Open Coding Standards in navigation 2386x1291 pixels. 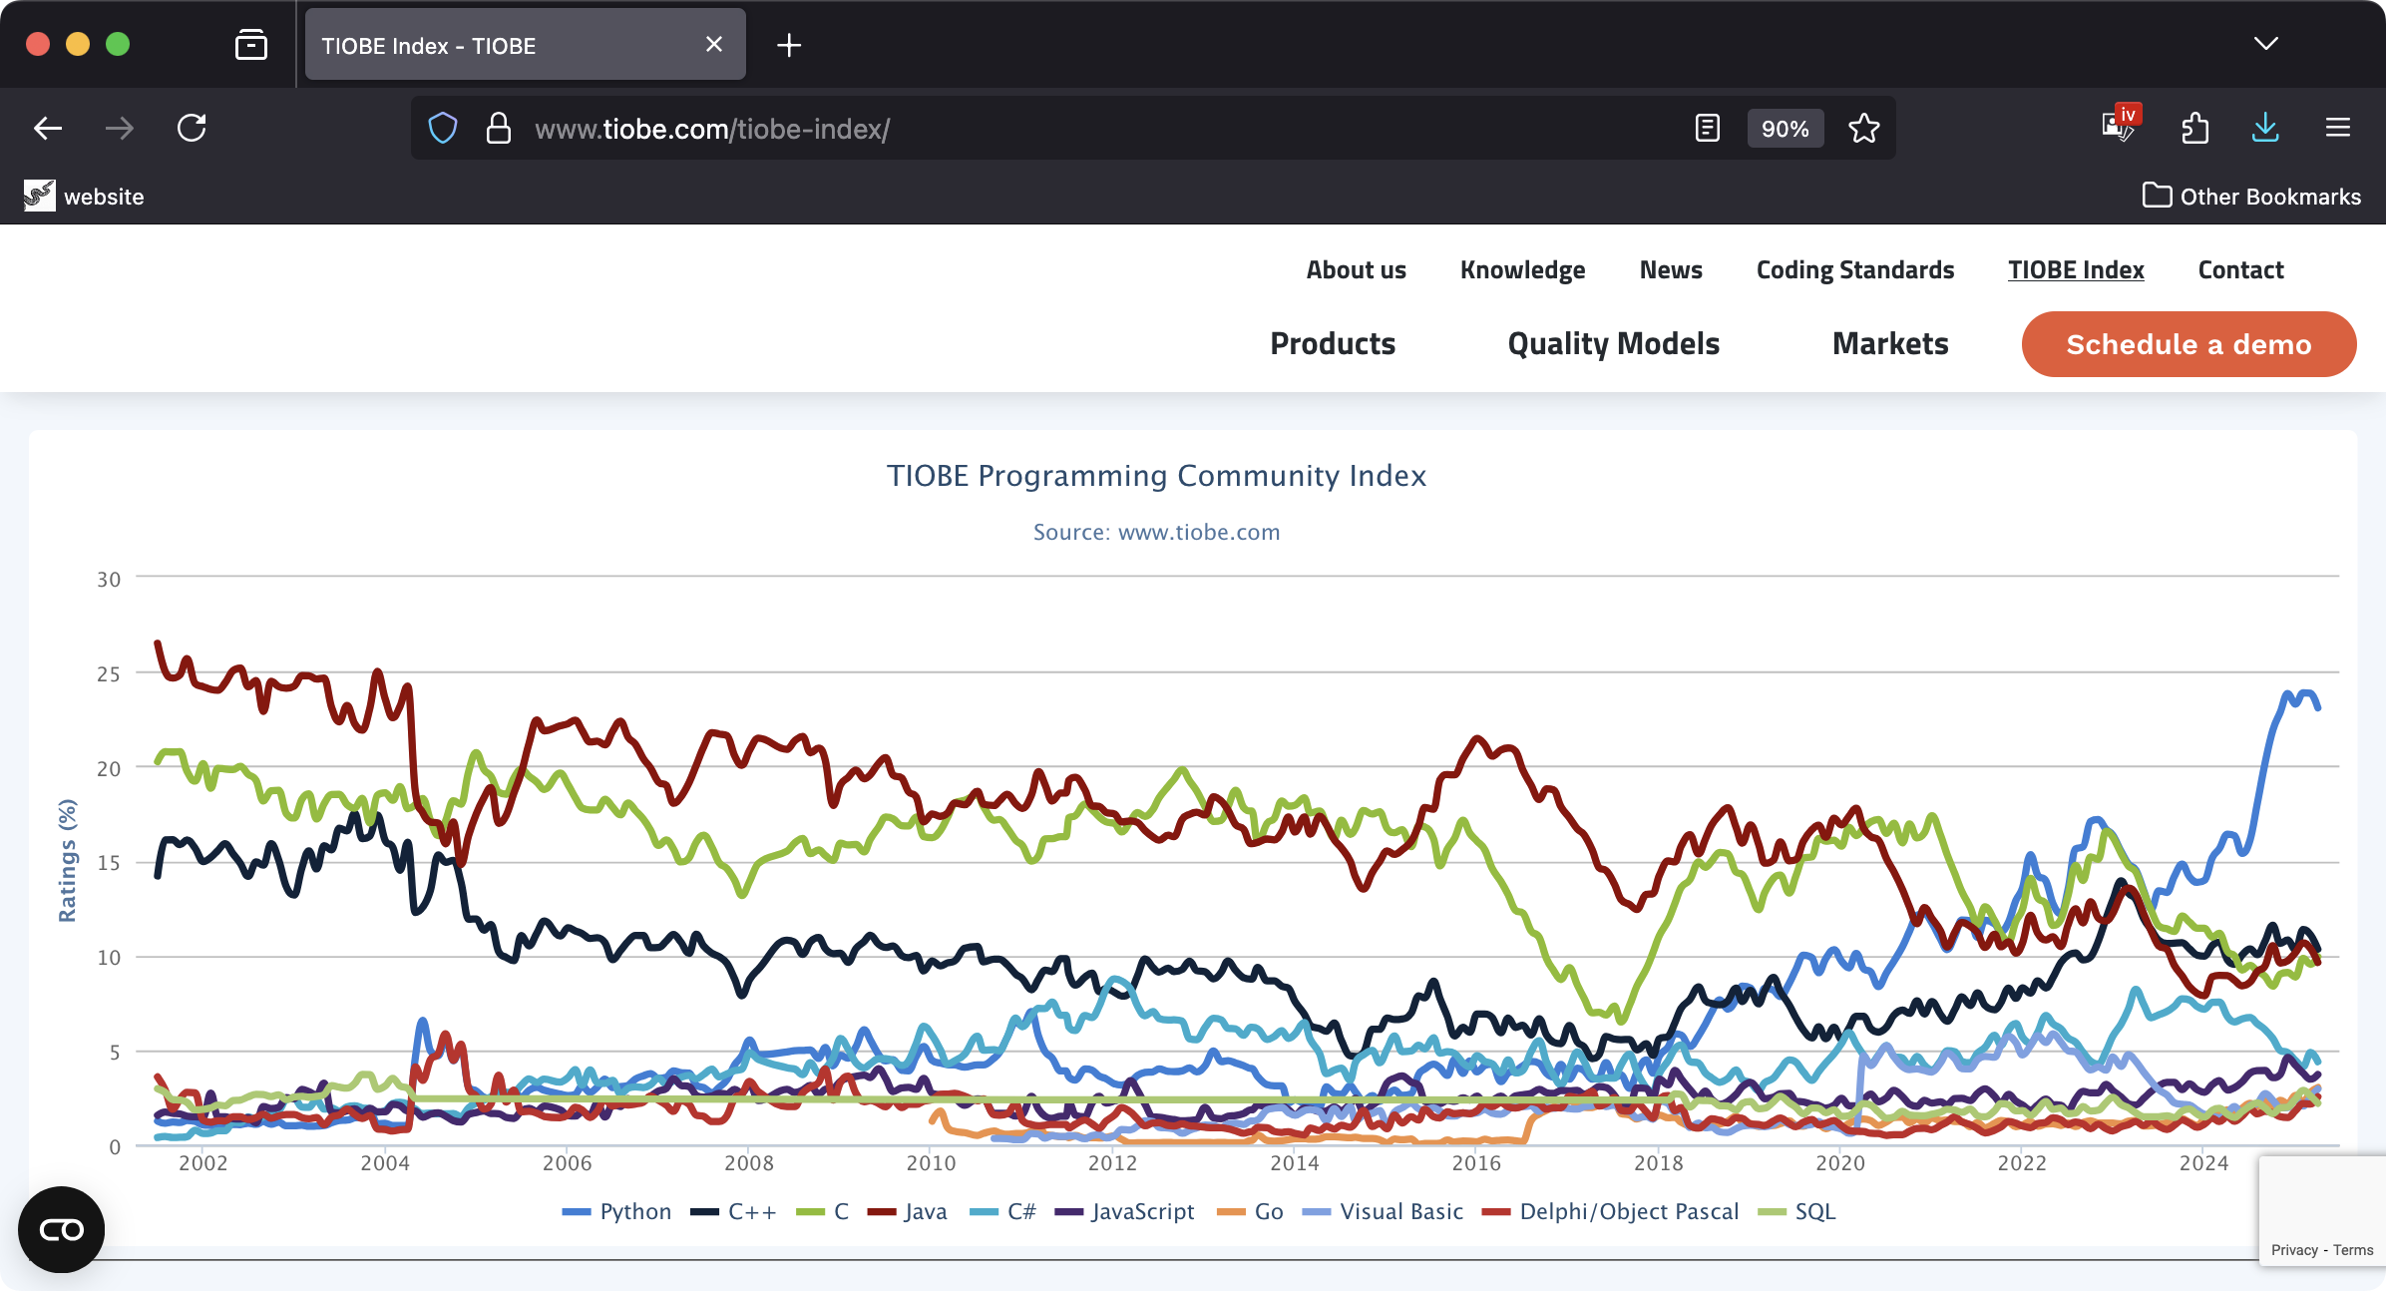click(1855, 270)
